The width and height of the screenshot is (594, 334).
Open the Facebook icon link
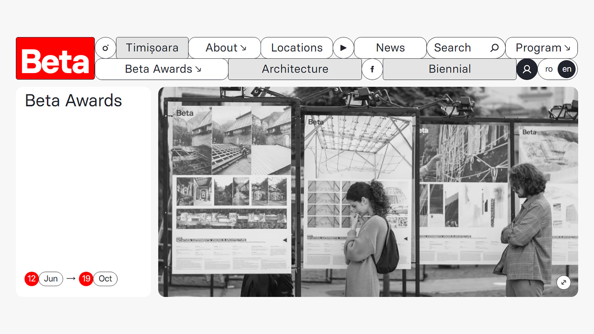pos(372,69)
